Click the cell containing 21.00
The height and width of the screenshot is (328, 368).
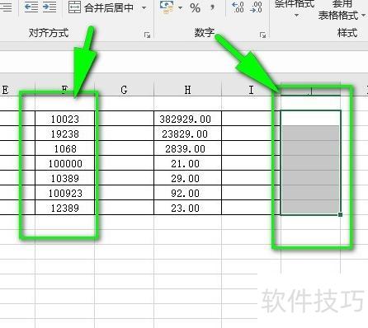[x=187, y=163]
